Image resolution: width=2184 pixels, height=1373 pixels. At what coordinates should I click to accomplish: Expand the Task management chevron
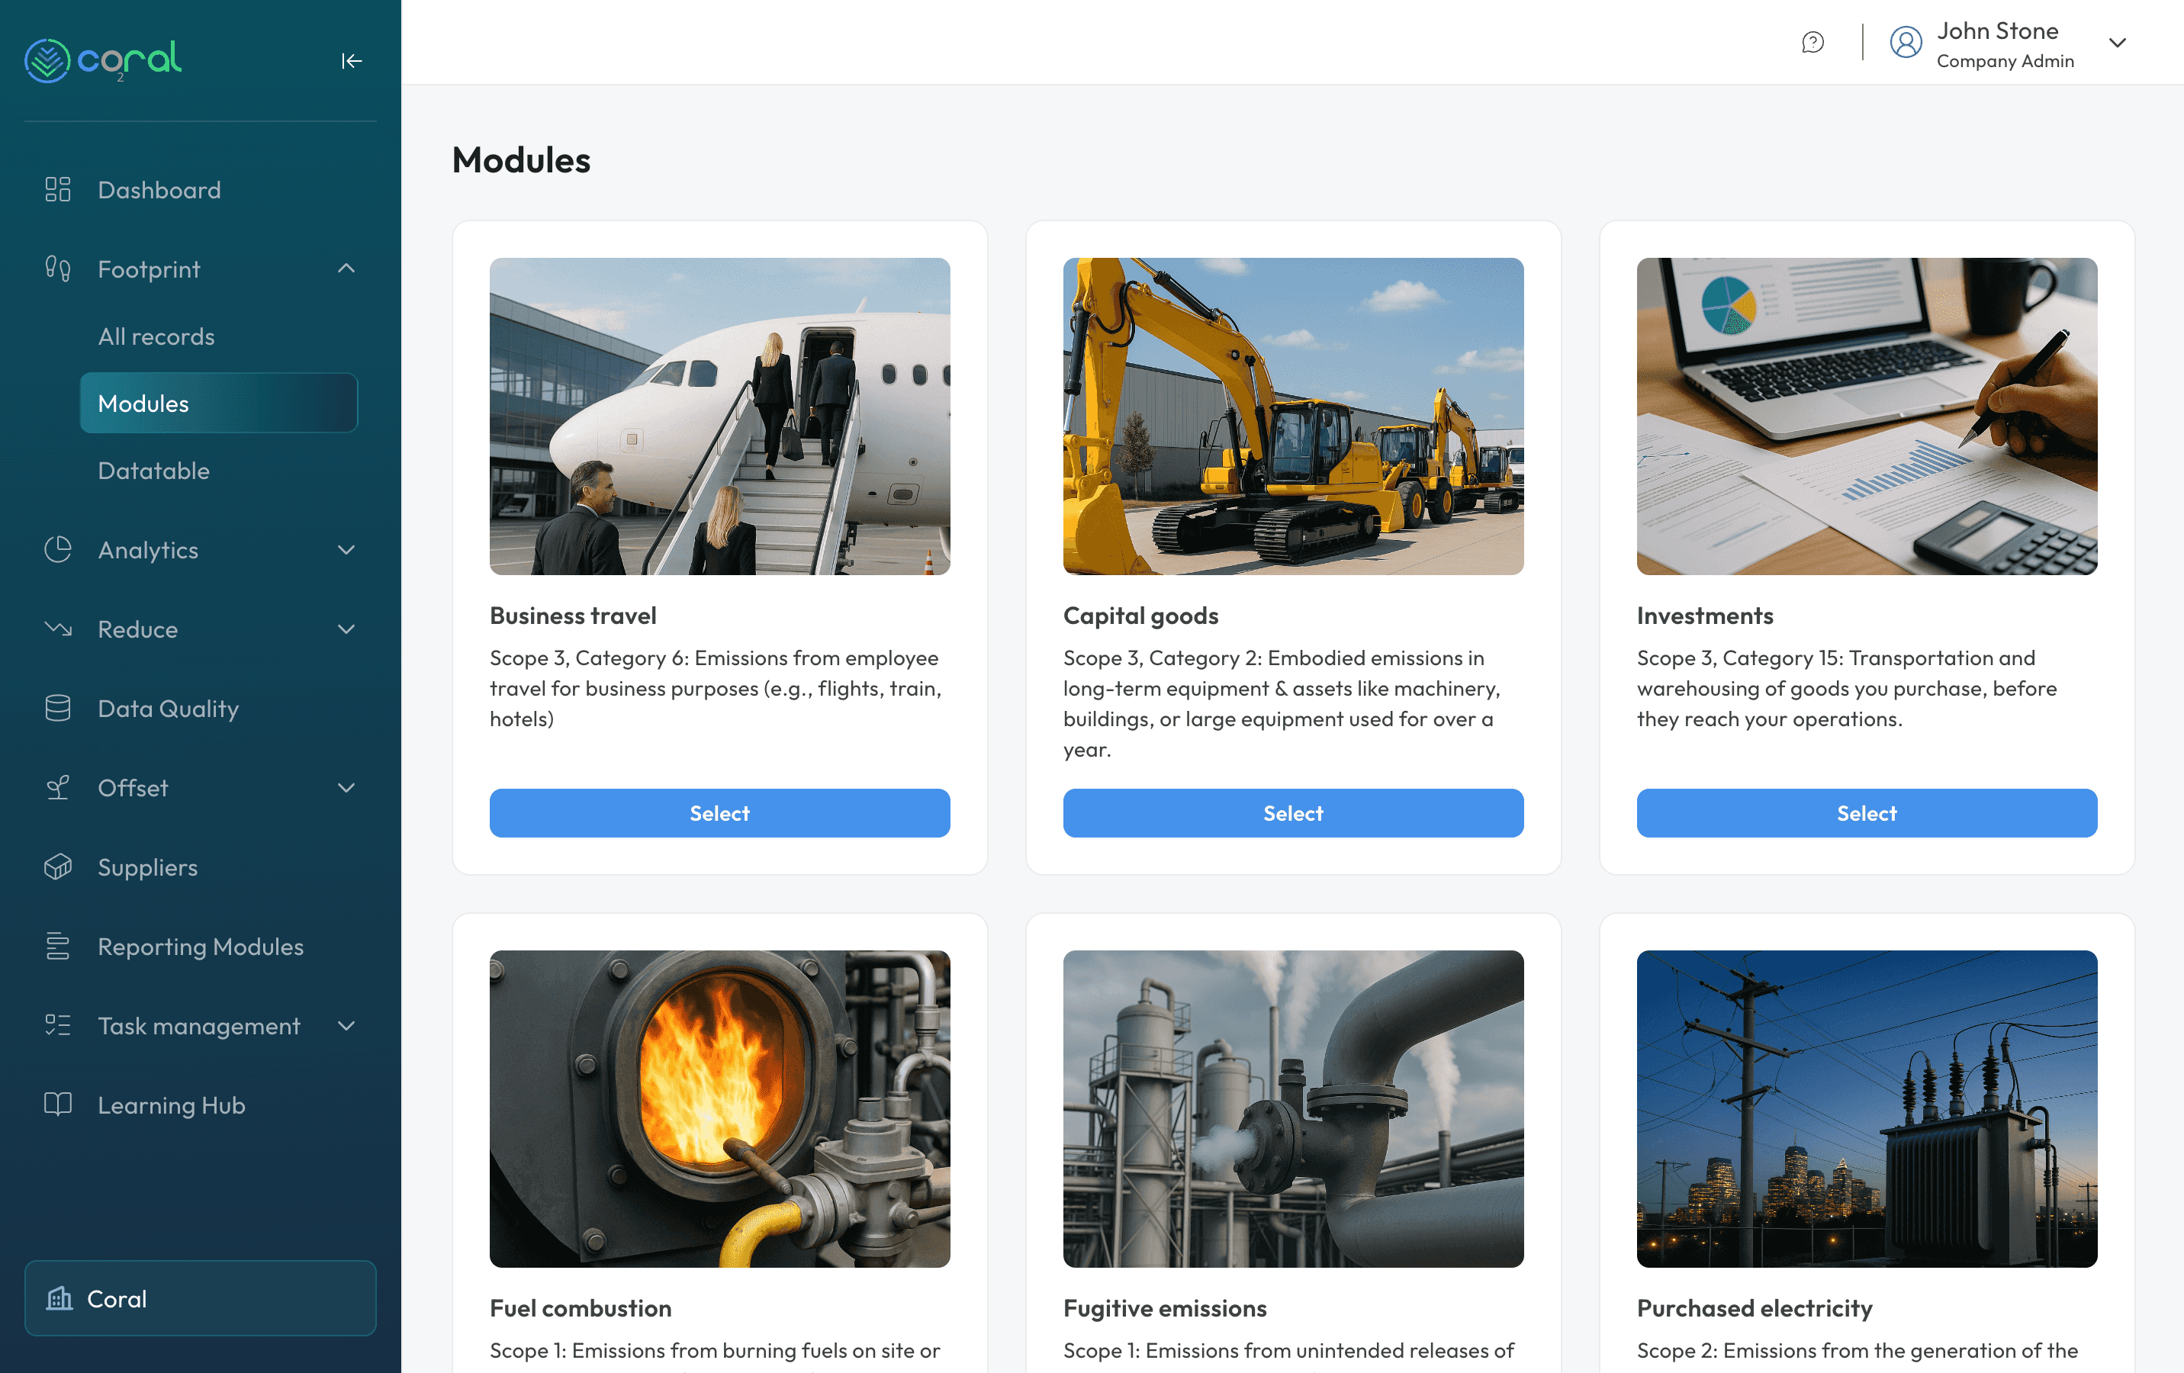click(x=346, y=1026)
